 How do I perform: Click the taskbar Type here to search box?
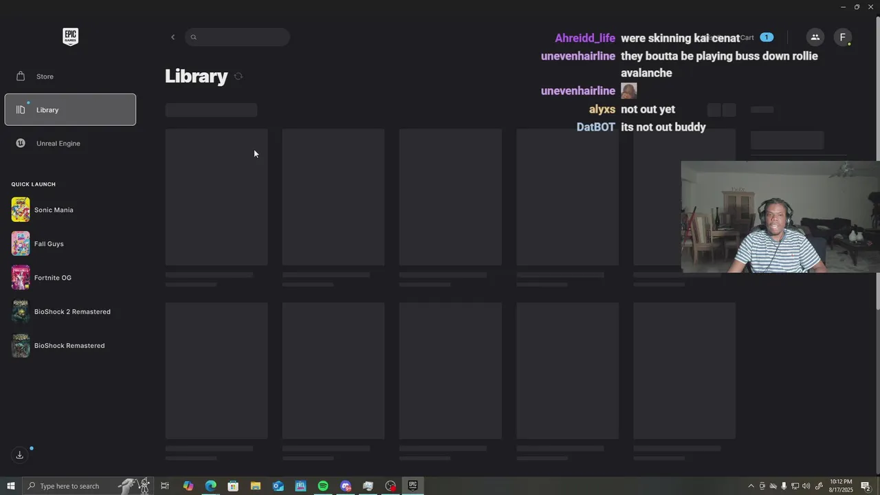coord(87,486)
